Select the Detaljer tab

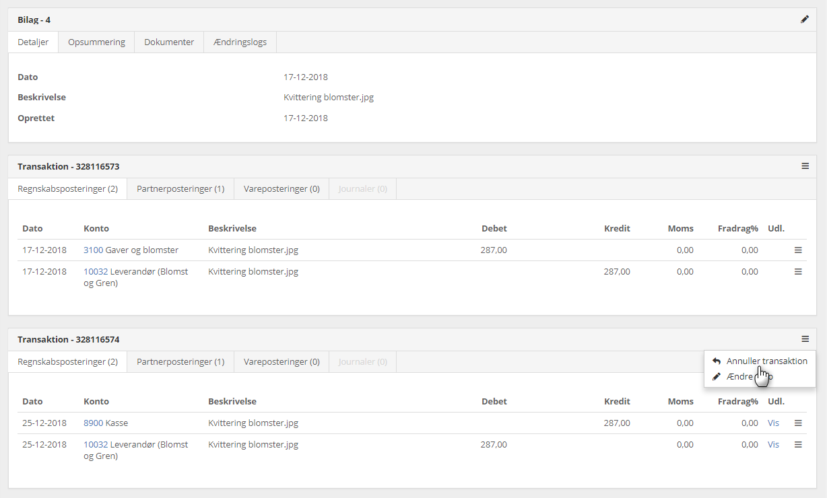[x=33, y=42]
